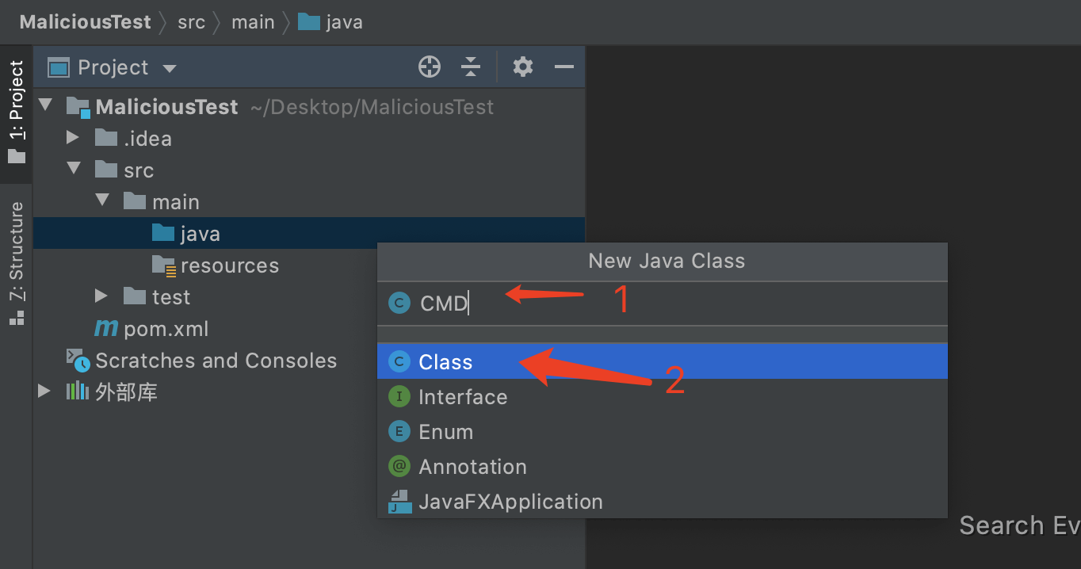The width and height of the screenshot is (1081, 569).
Task: Open the Project view dropdown
Action: click(x=169, y=68)
